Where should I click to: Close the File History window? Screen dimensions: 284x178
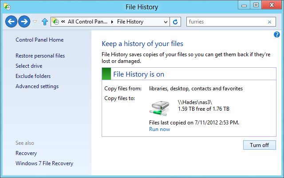pyautogui.click(x=272, y=5)
